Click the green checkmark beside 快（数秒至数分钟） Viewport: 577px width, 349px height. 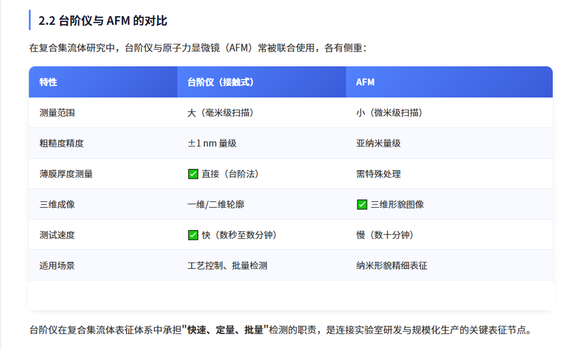pos(193,235)
